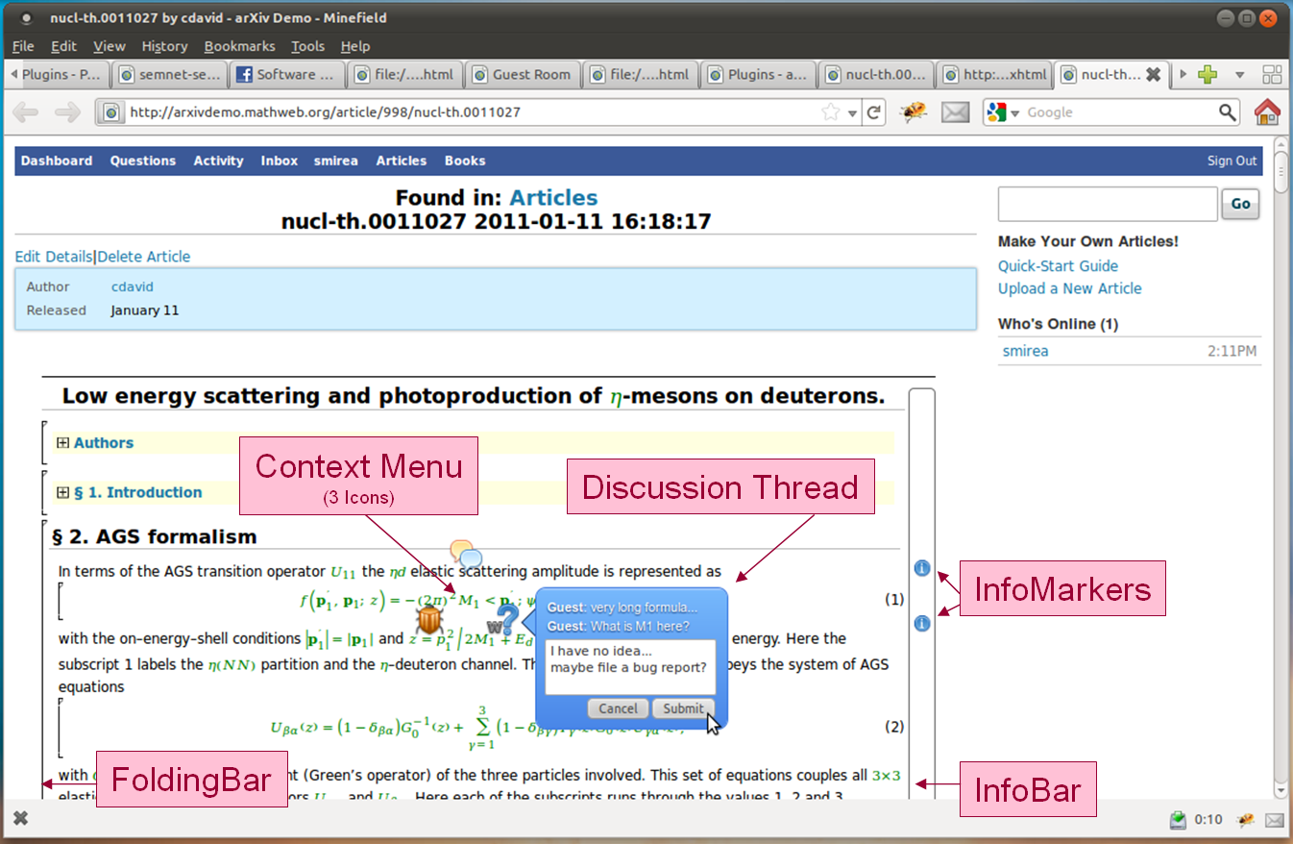Expand the § 1. Introduction section

[x=63, y=492]
